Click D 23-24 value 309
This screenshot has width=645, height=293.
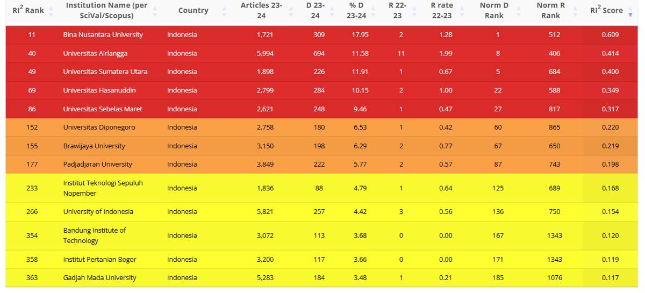[x=319, y=34]
